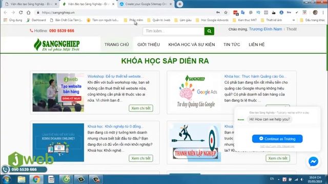The width and height of the screenshot is (328, 184).
Task: Open the Tạo website bán hàng thumbnail
Action: click(x=58, y=93)
